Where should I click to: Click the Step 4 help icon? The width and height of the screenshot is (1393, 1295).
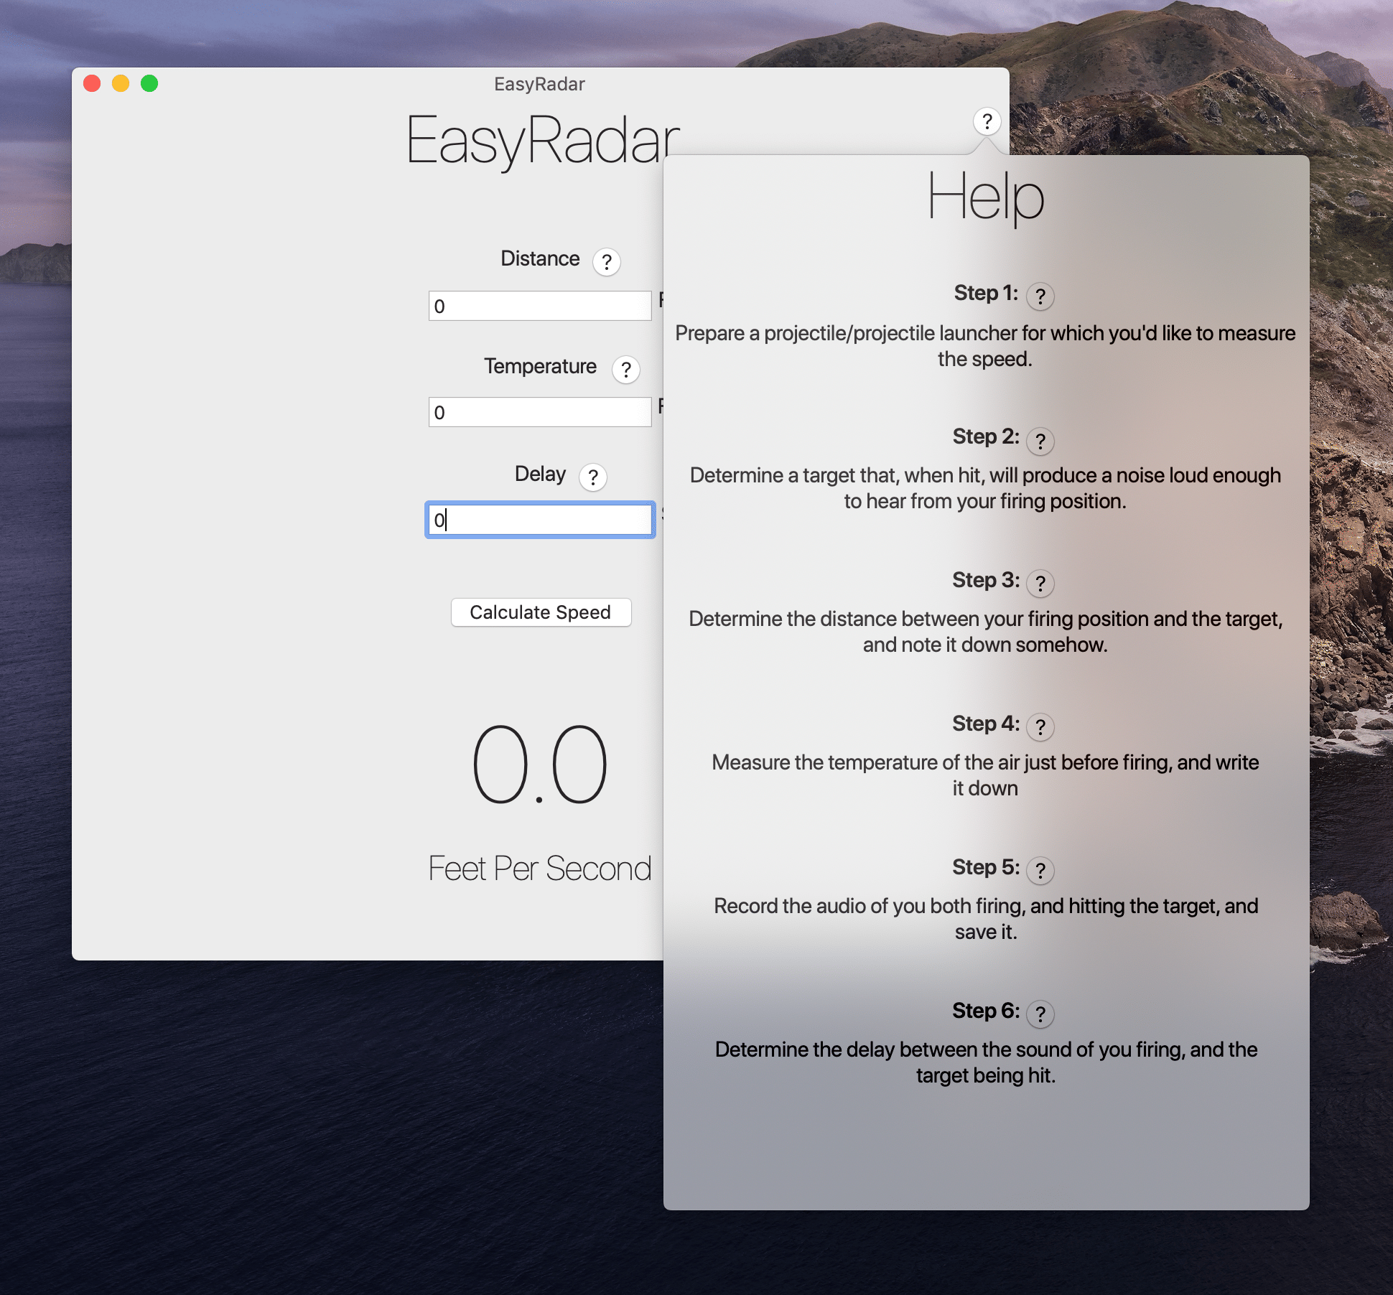point(1040,726)
